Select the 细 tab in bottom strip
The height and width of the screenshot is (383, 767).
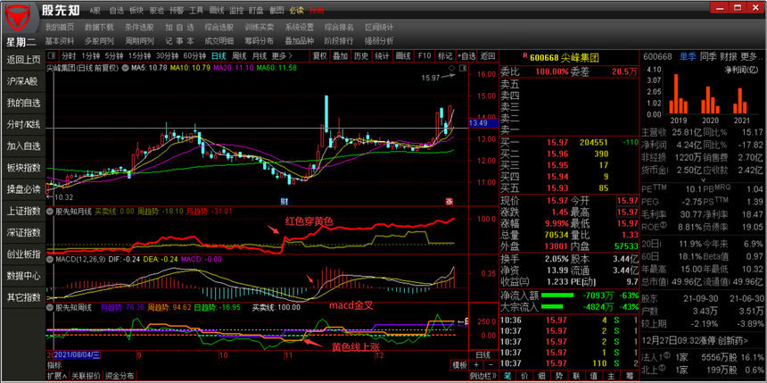542,376
